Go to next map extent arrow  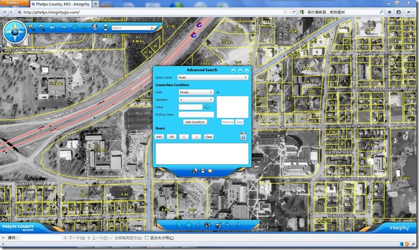pyautogui.click(x=63, y=27)
